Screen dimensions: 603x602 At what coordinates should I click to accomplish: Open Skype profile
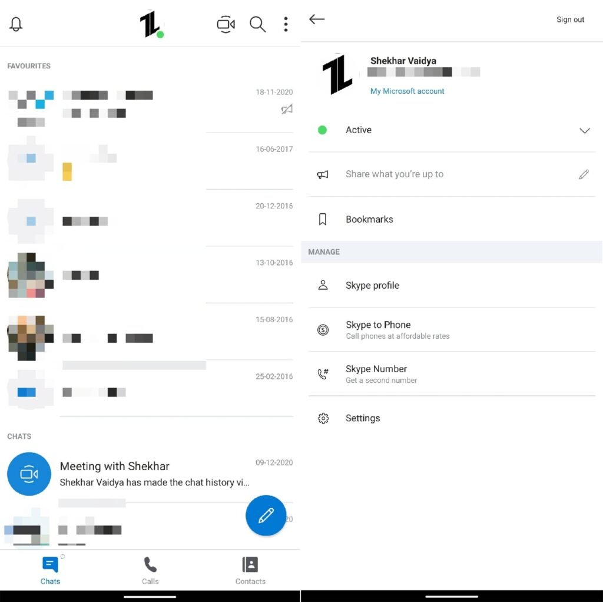point(452,286)
